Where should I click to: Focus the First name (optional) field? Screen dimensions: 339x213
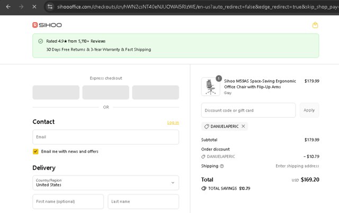click(x=68, y=201)
